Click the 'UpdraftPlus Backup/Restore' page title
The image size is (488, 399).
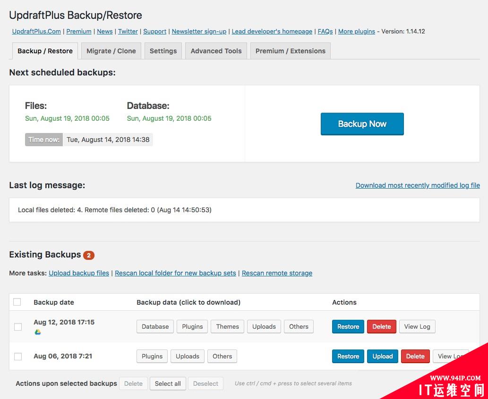click(x=76, y=15)
